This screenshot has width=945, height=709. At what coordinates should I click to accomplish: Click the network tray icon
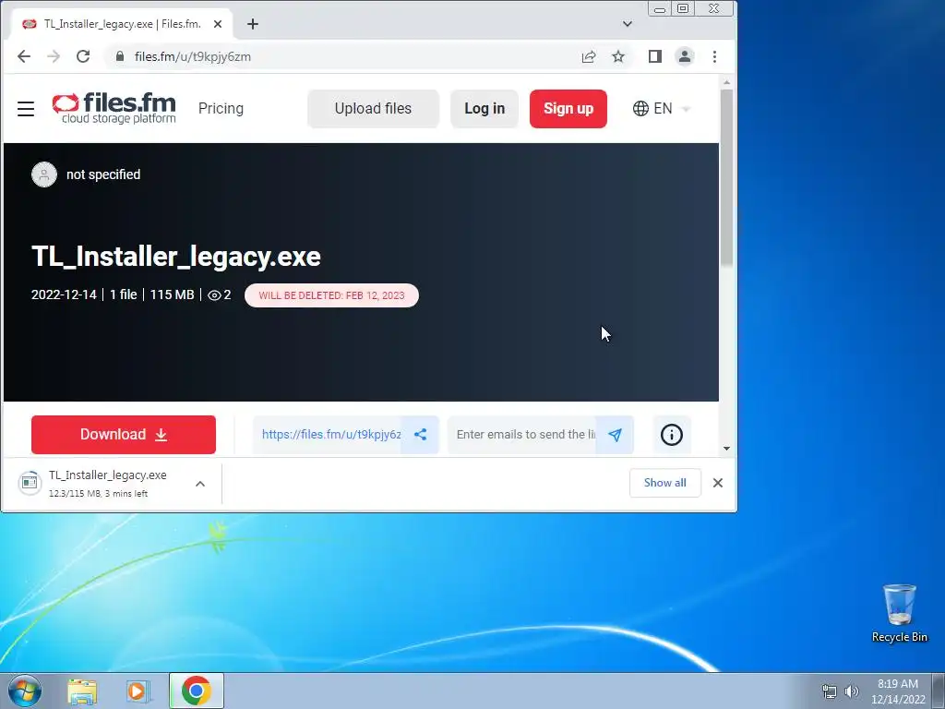830,691
